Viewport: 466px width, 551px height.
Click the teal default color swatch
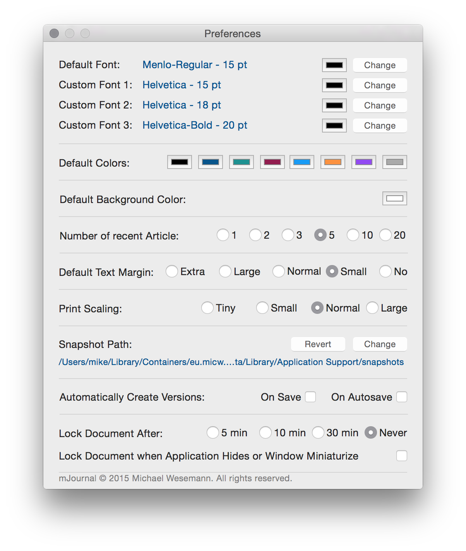(x=241, y=162)
